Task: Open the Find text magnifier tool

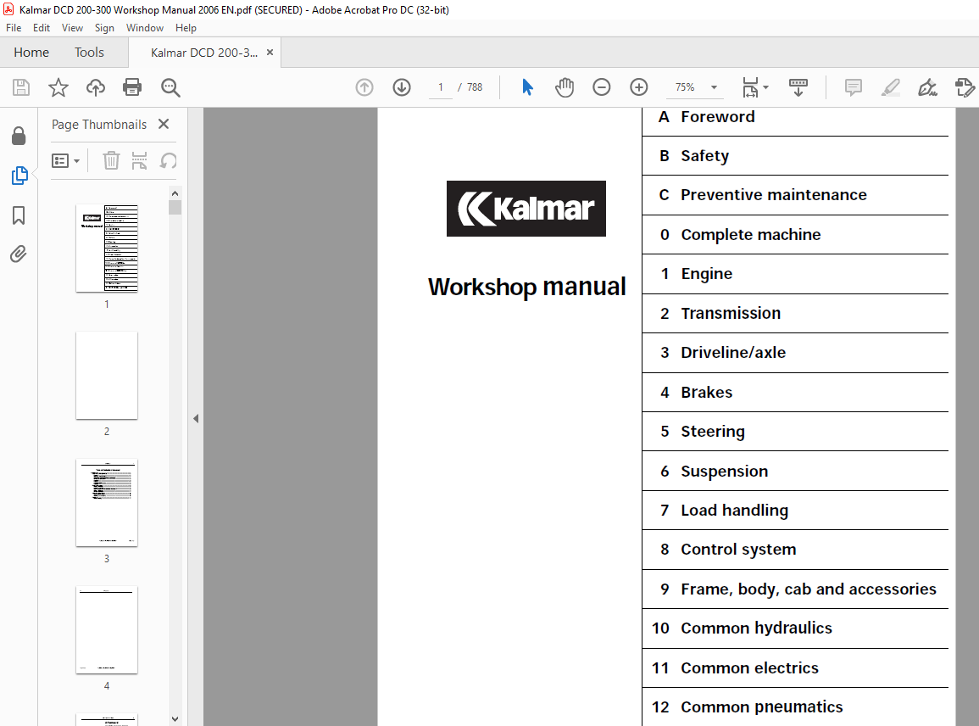Action: (x=170, y=87)
